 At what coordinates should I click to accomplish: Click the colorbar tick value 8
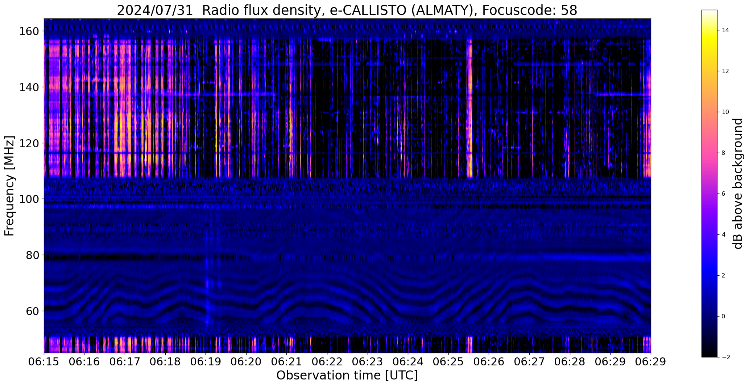pyautogui.click(x=724, y=153)
